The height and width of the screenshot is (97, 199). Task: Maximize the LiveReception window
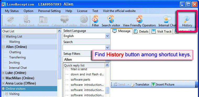(x=189, y=5)
